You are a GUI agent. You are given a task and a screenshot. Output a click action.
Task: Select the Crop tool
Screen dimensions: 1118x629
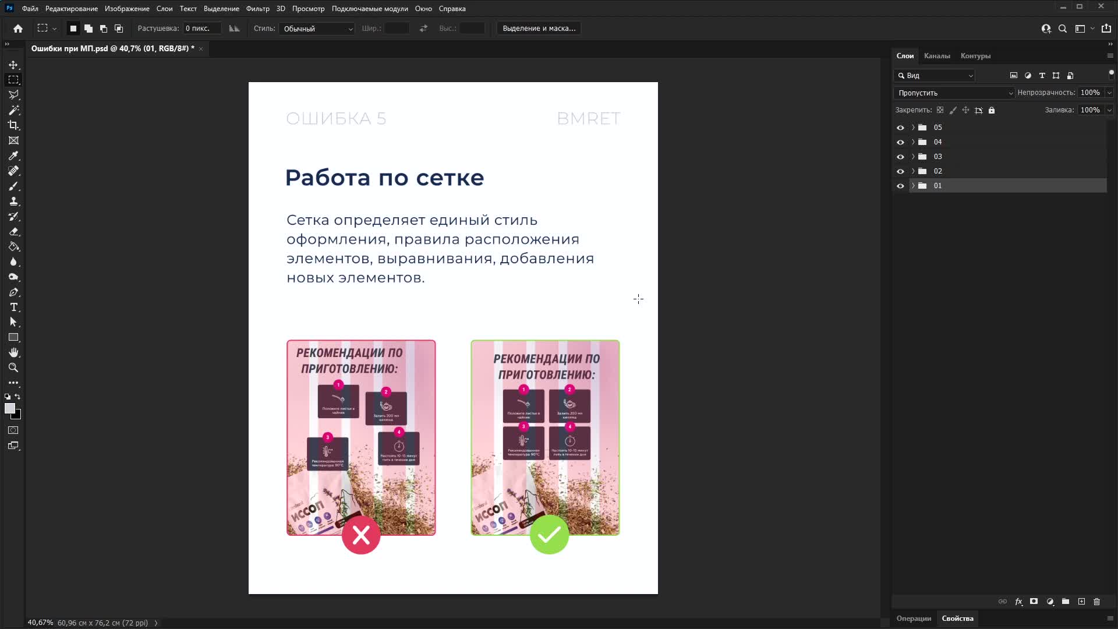(13, 125)
